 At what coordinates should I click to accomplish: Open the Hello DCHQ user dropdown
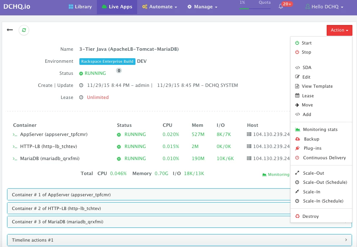tap(324, 7)
